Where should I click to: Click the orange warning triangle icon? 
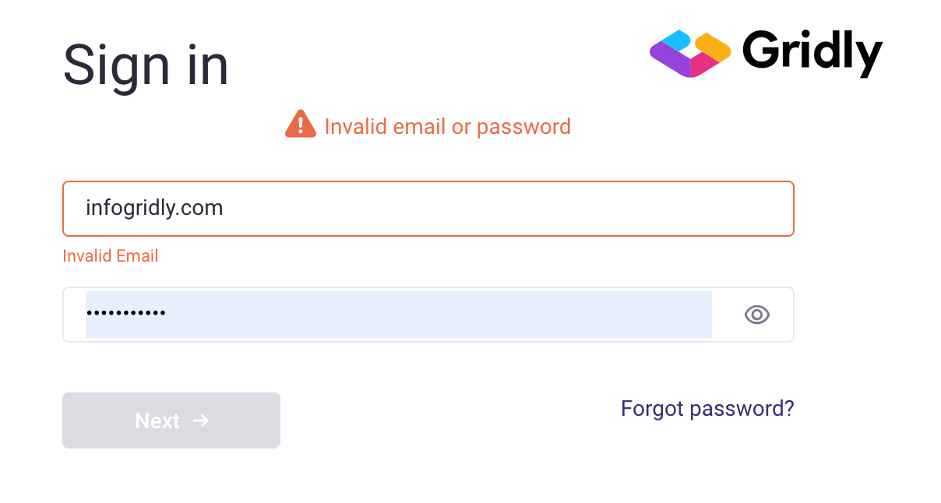point(300,125)
